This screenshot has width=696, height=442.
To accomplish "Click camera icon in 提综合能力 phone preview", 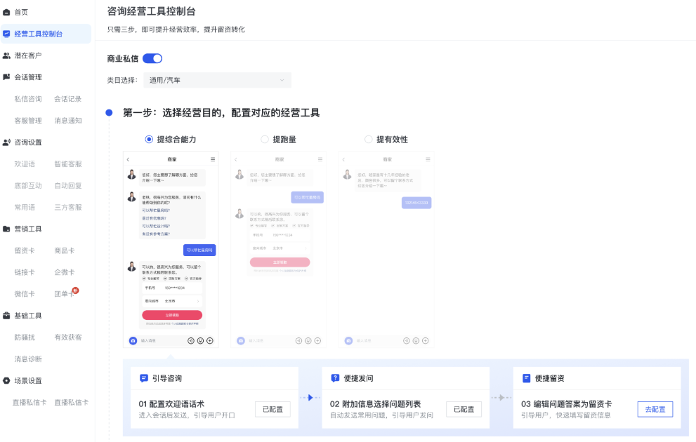I will point(133,340).
